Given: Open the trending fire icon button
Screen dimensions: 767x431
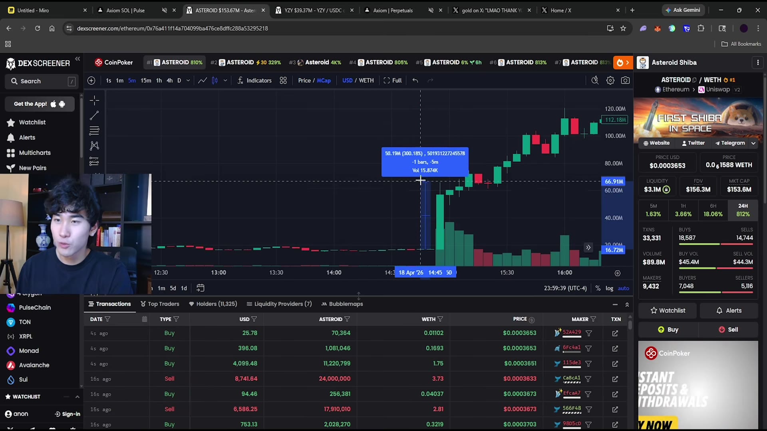Looking at the screenshot, I should pos(623,63).
